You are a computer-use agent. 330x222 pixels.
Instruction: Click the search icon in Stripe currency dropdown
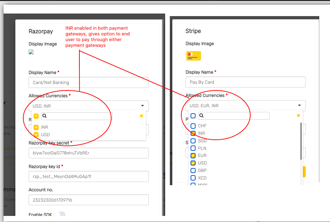point(201,115)
